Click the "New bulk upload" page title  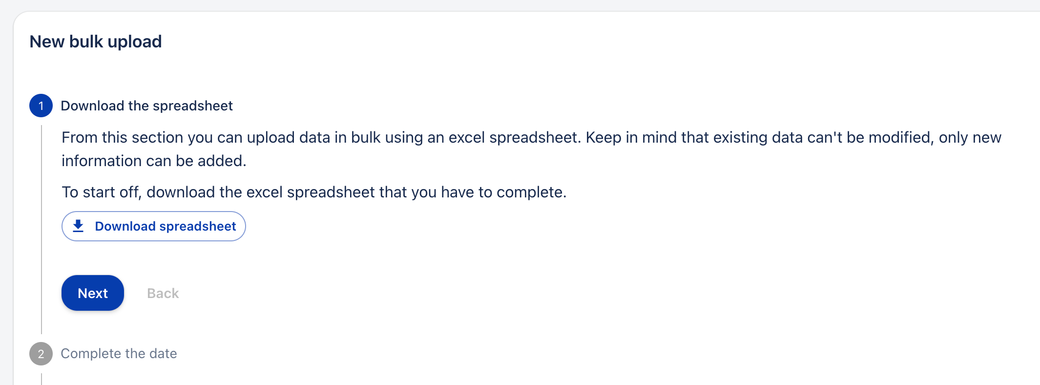(95, 42)
